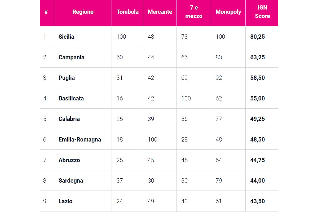Select the Monopoly column header
This screenshot has height=212, width=318.
[228, 12]
